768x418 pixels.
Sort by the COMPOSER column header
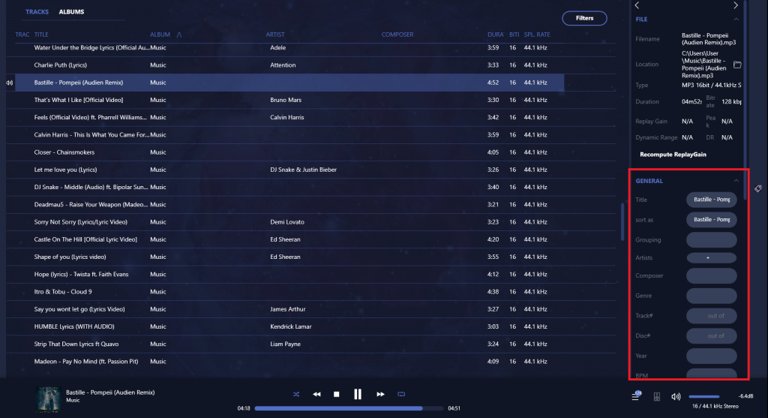point(397,35)
